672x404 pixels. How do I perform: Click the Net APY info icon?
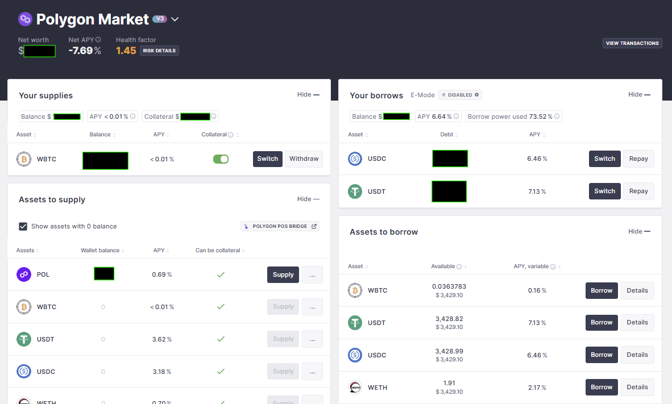[98, 40]
